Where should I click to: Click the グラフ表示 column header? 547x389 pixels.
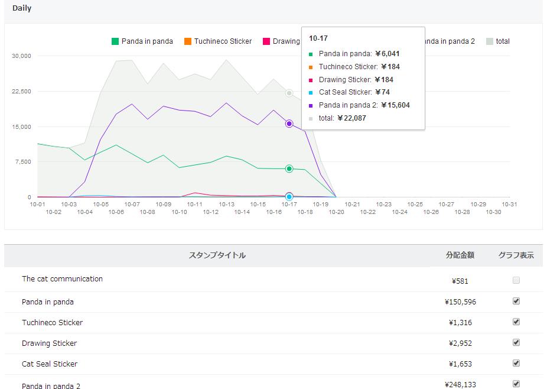516,255
